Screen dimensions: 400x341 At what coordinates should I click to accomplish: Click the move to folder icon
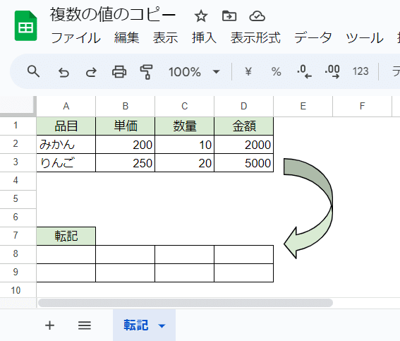point(229,16)
